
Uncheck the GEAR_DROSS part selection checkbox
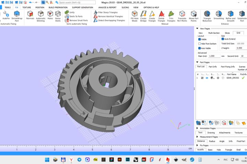pos(202,78)
